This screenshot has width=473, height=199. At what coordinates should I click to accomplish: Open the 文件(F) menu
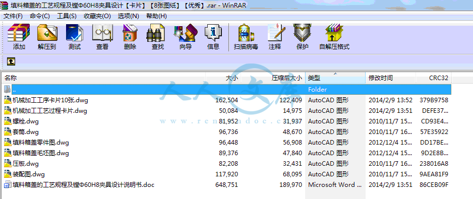[x=13, y=16]
